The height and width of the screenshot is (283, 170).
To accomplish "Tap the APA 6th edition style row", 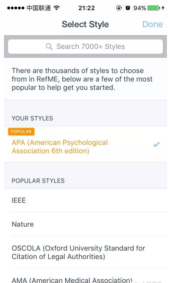I will coord(85,144).
